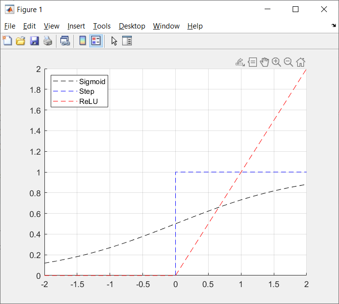The height and width of the screenshot is (304, 339).
Task: Save the figure with the floppy icon
Action: 34,41
